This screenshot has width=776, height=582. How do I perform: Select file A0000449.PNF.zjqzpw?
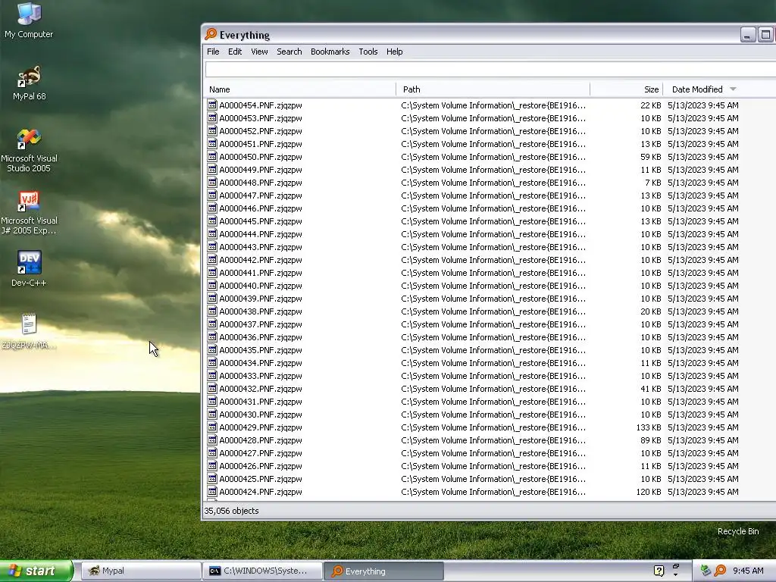click(261, 169)
